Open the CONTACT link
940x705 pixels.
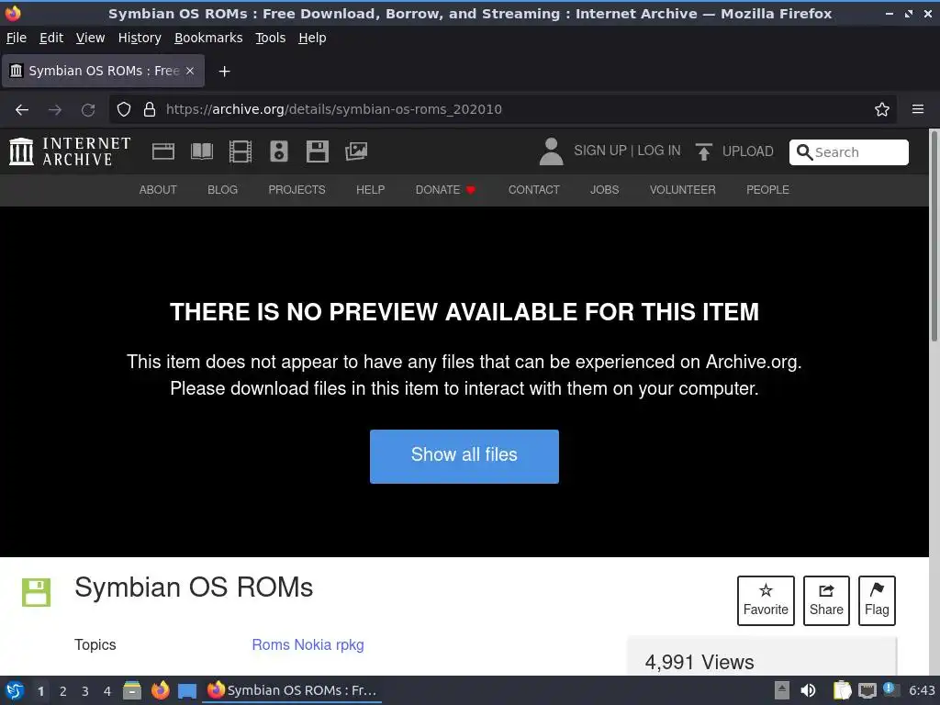pos(533,190)
